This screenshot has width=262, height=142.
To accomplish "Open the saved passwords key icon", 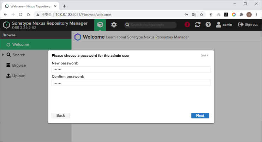I will tap(186, 15).
